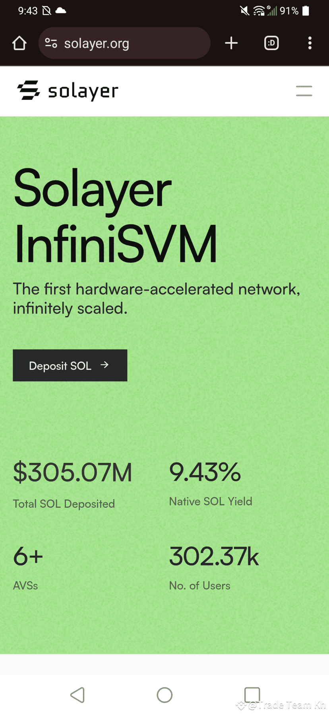Tap the Deposit SOL button
This screenshot has width=329, height=714.
click(70, 365)
